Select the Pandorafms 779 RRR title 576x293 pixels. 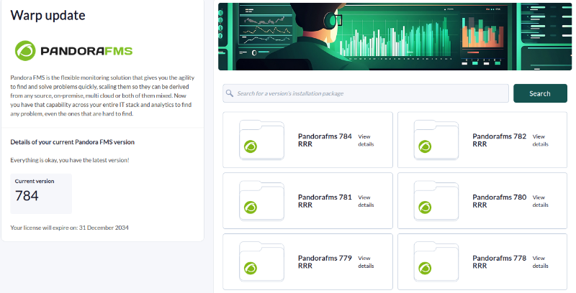point(325,262)
